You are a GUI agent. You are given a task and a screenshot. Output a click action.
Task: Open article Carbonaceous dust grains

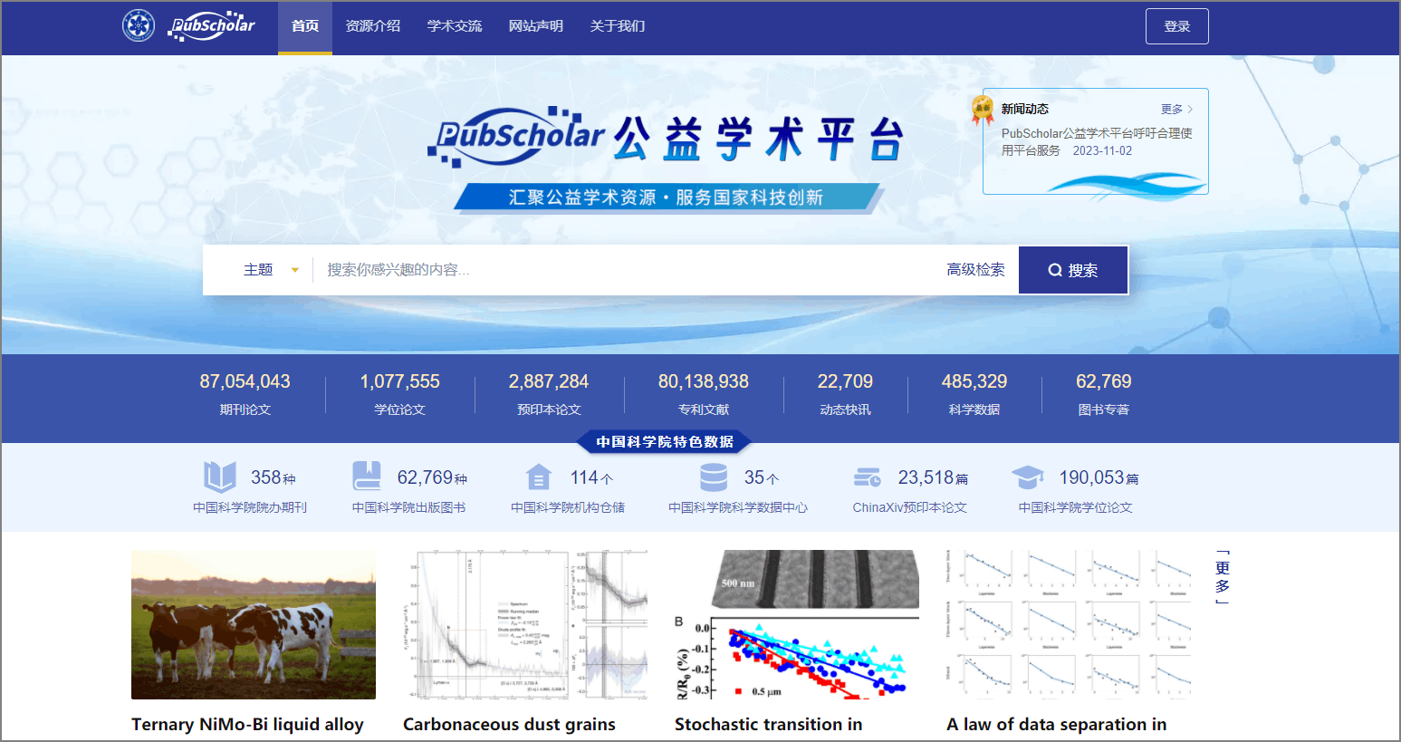coord(509,725)
